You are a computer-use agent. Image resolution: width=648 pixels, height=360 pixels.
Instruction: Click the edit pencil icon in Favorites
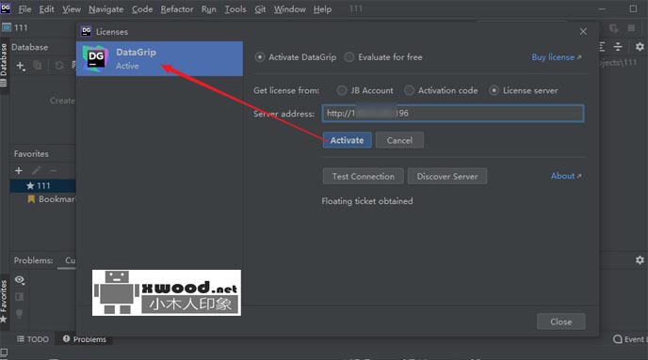[x=37, y=170]
